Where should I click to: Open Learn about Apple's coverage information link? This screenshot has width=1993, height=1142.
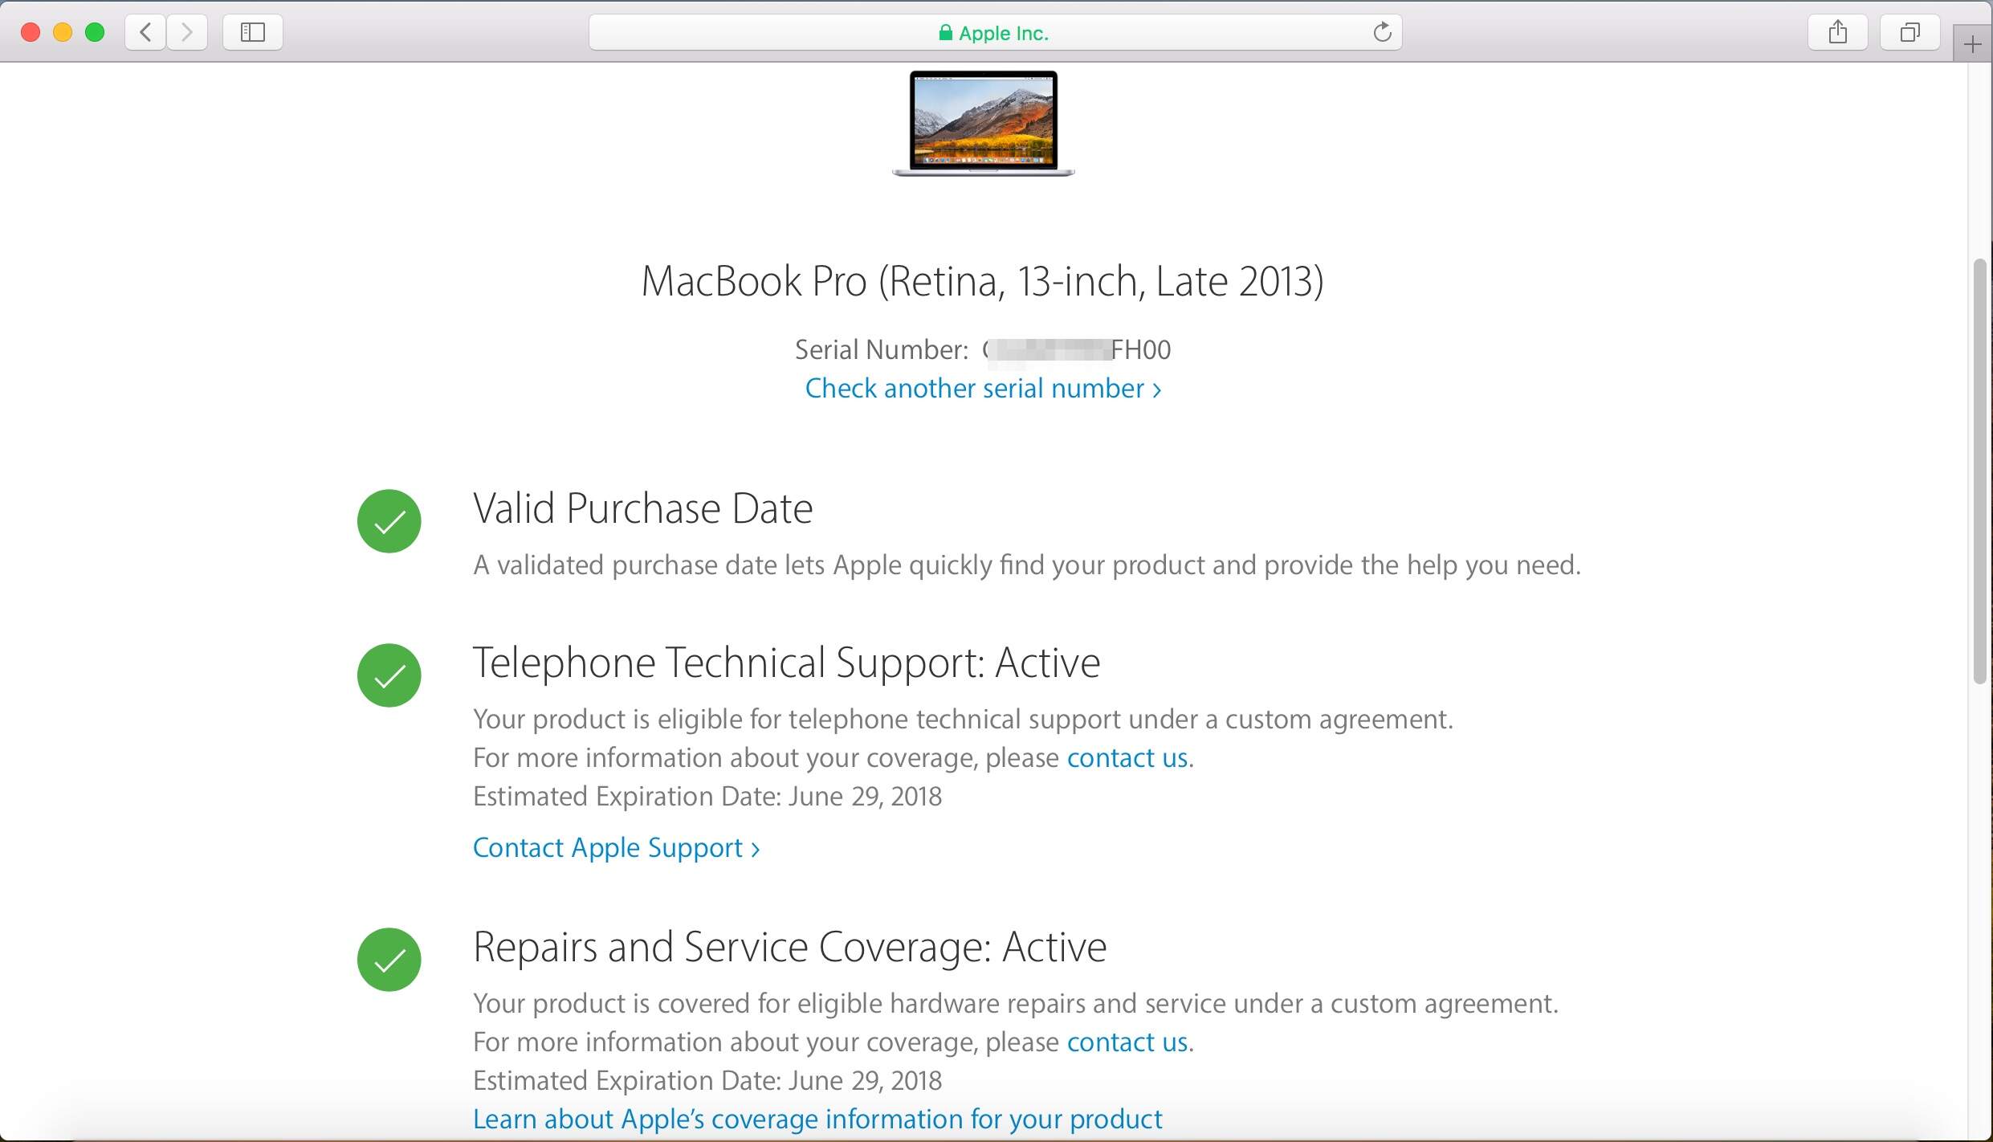point(817,1120)
